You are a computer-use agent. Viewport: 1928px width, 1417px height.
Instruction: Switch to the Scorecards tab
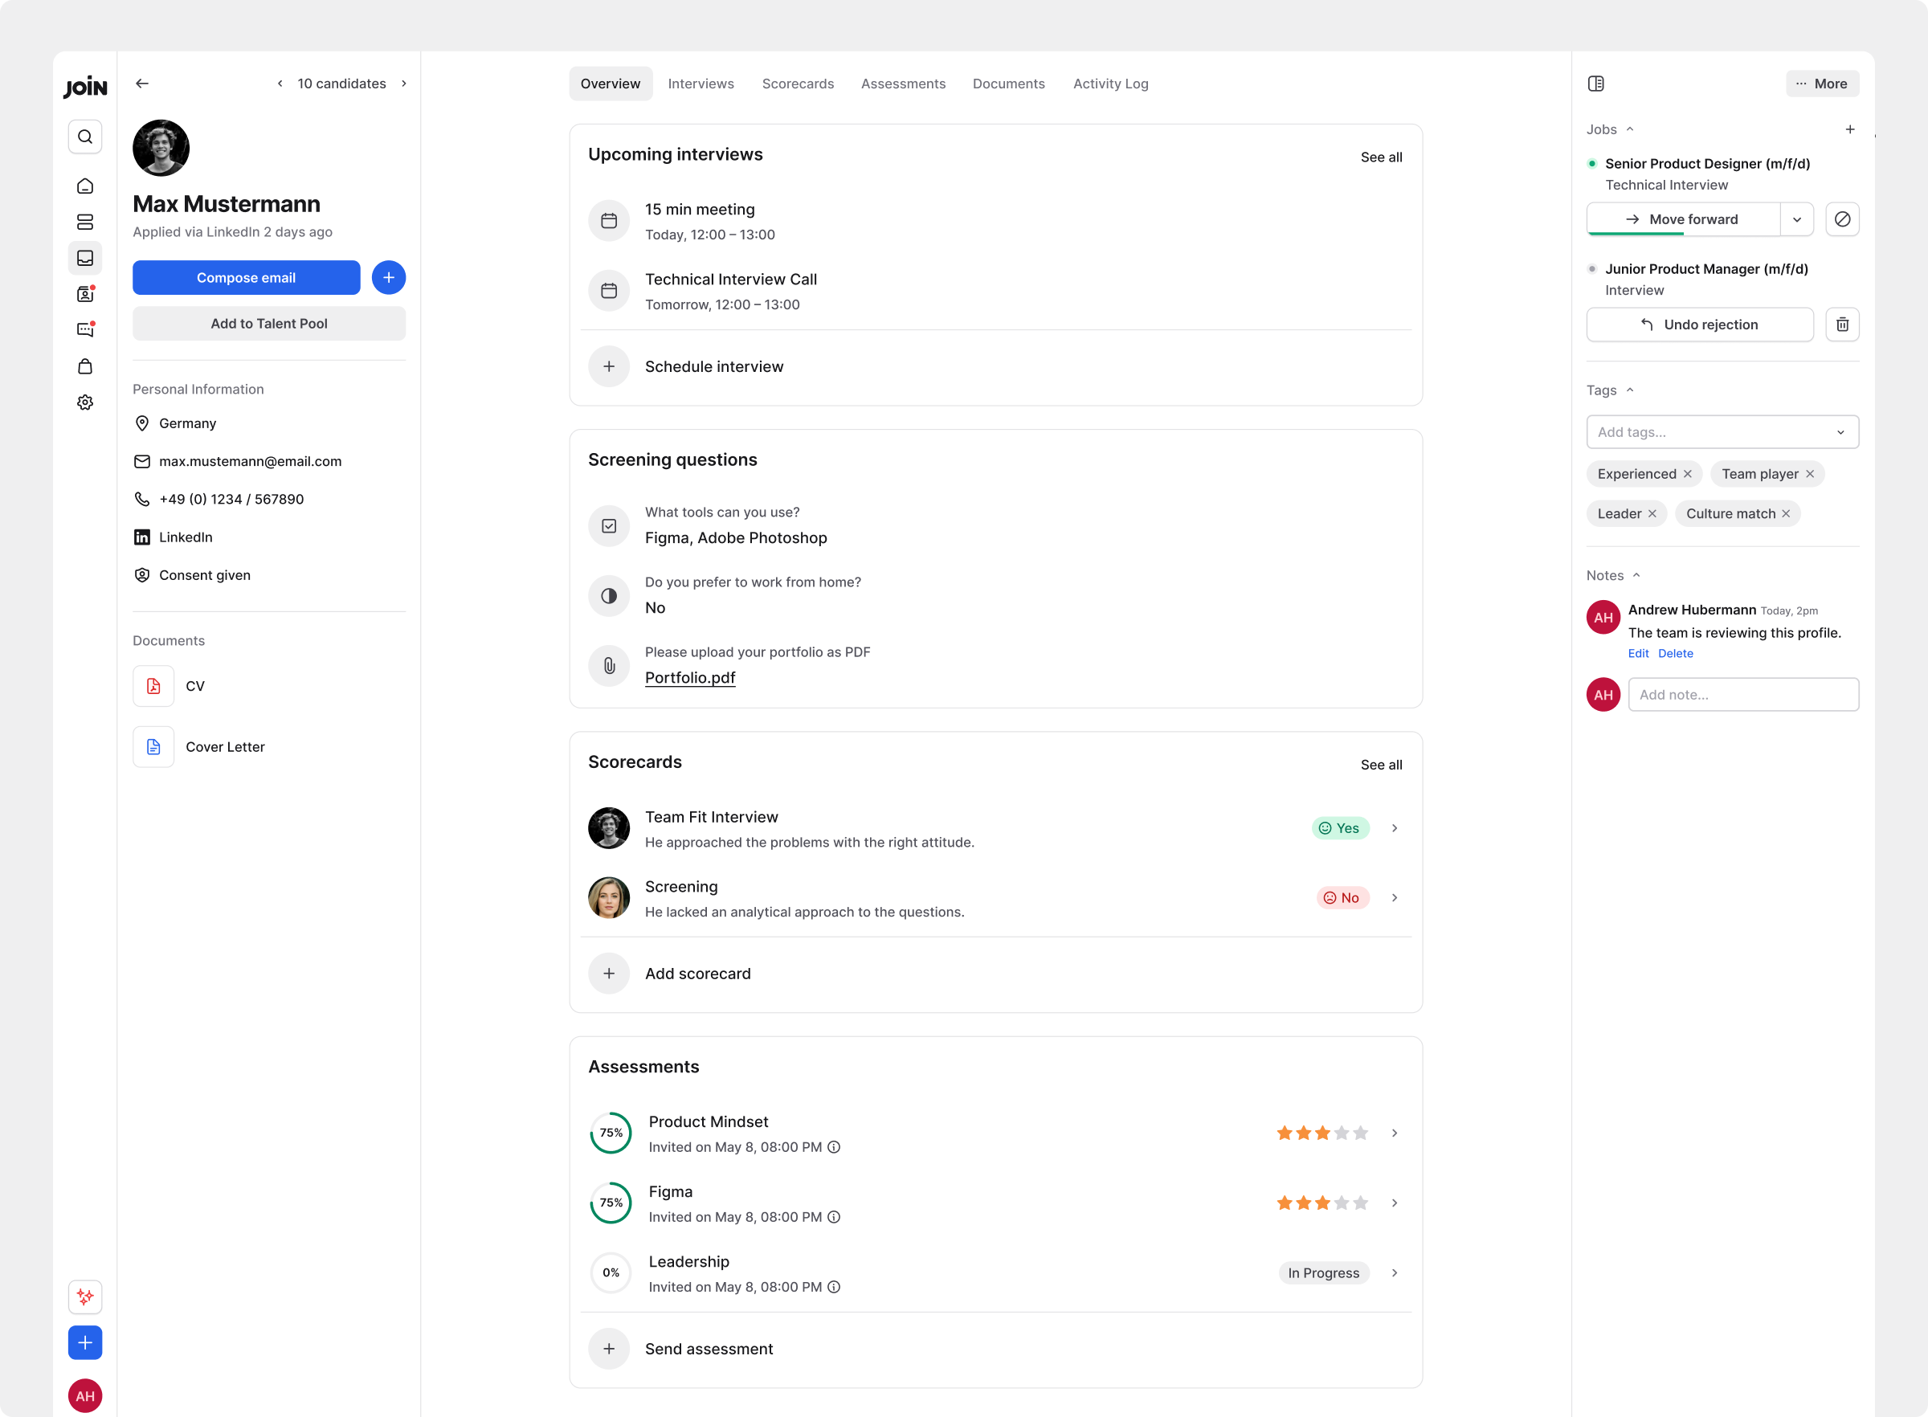[x=797, y=84]
